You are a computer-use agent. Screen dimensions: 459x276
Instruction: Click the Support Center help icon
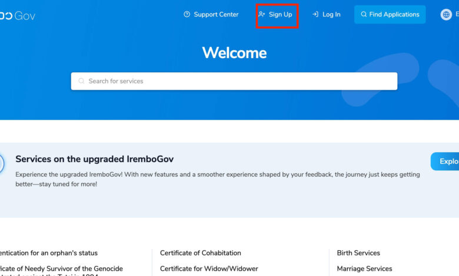tap(187, 14)
